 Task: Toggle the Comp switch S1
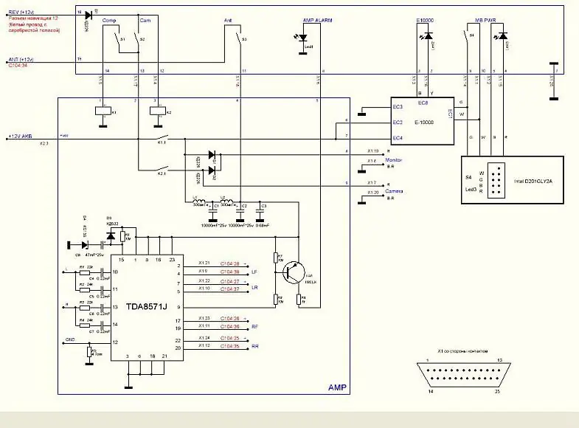[117, 40]
